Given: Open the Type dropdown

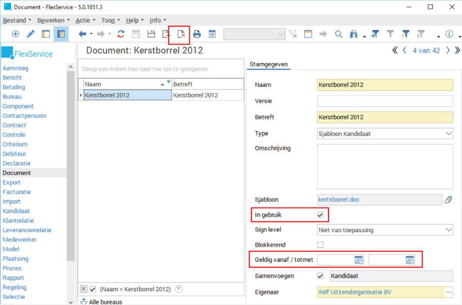Looking at the screenshot, I should pyautogui.click(x=448, y=133).
